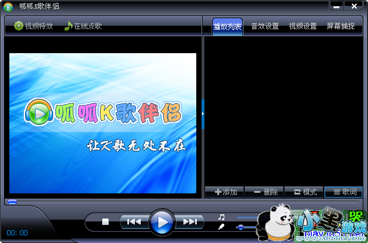
Task: Start playback with the play button
Action: pos(162,222)
